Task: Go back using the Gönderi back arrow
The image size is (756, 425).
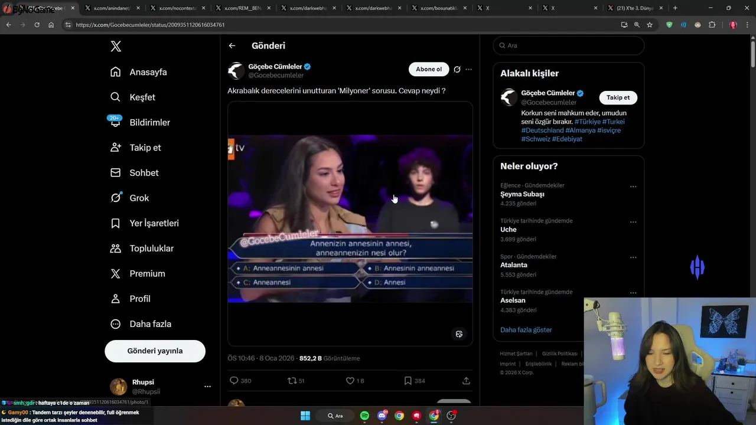Action: [x=232, y=45]
